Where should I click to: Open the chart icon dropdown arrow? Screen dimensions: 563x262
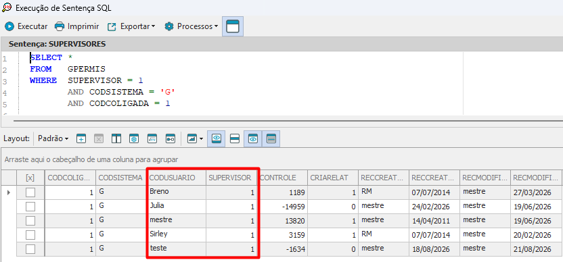click(x=201, y=139)
